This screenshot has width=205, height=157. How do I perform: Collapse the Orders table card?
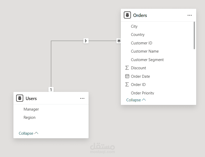pyautogui.click(x=136, y=100)
